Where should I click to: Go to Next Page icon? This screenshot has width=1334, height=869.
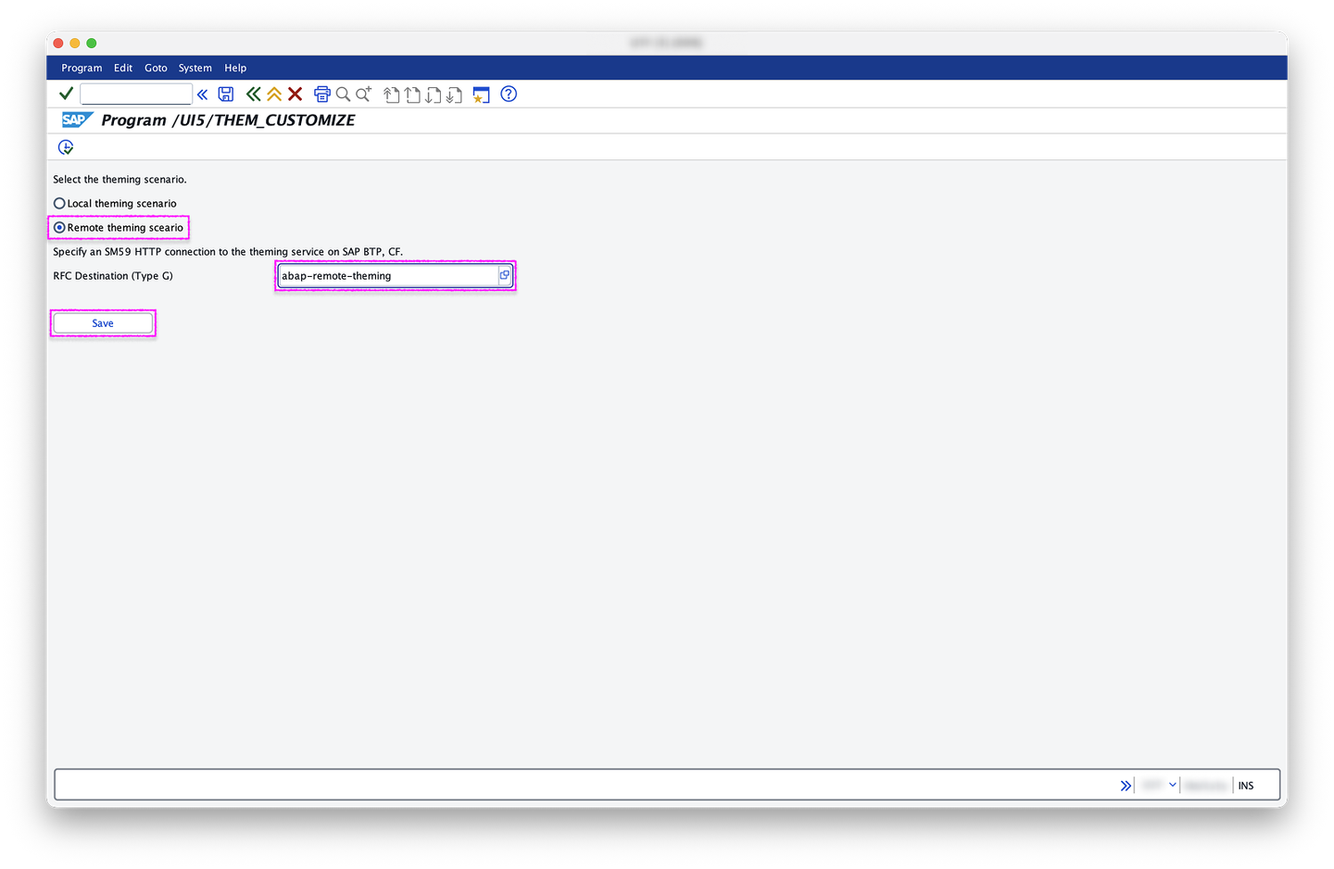coord(433,94)
